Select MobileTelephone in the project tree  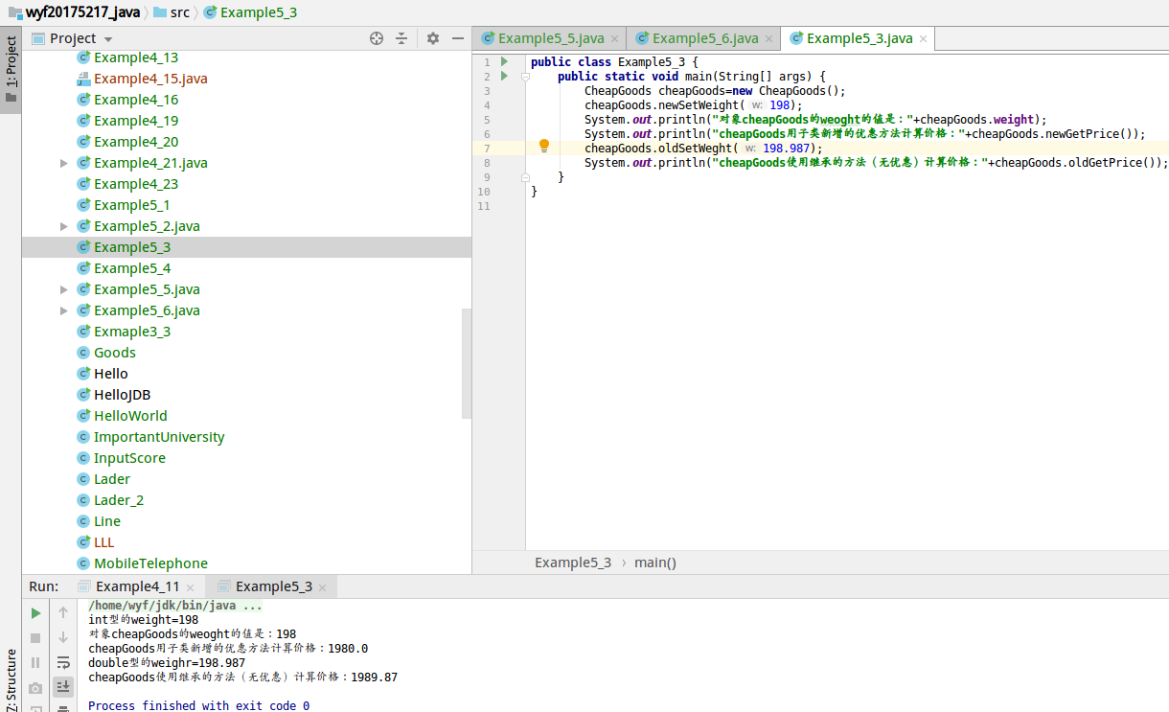click(150, 563)
